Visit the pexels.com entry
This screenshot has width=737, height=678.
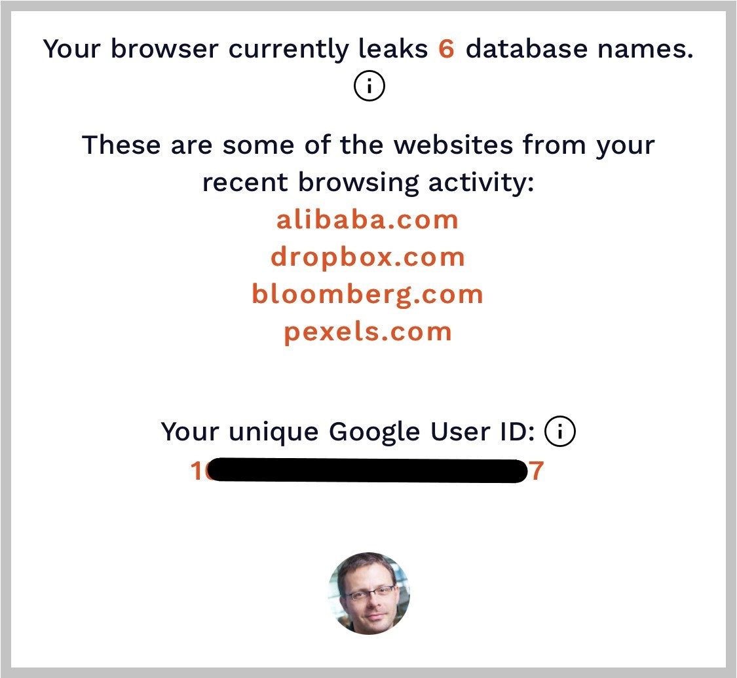click(x=368, y=332)
